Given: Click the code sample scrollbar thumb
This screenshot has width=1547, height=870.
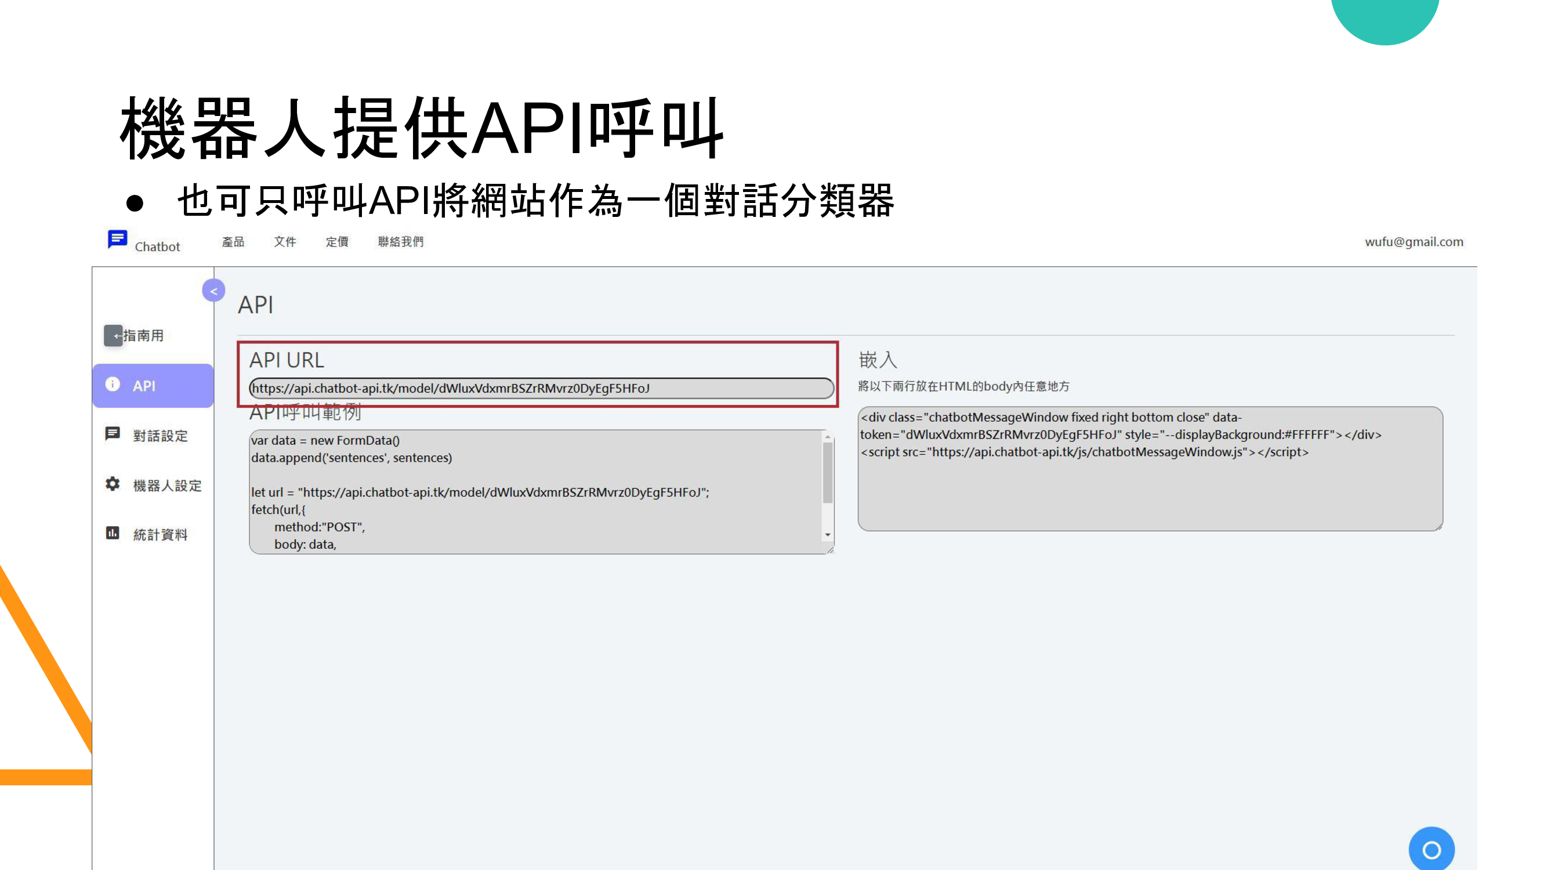Looking at the screenshot, I should click(x=828, y=473).
